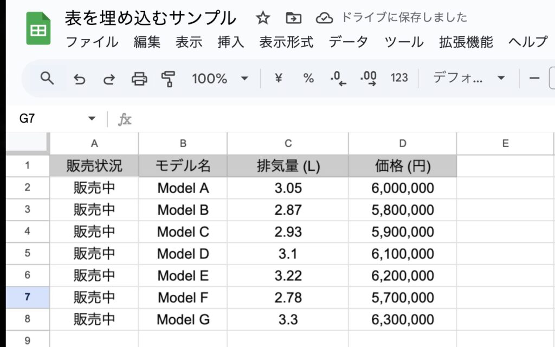Open the font family dropdown
The width and height of the screenshot is (555, 347).
[469, 79]
